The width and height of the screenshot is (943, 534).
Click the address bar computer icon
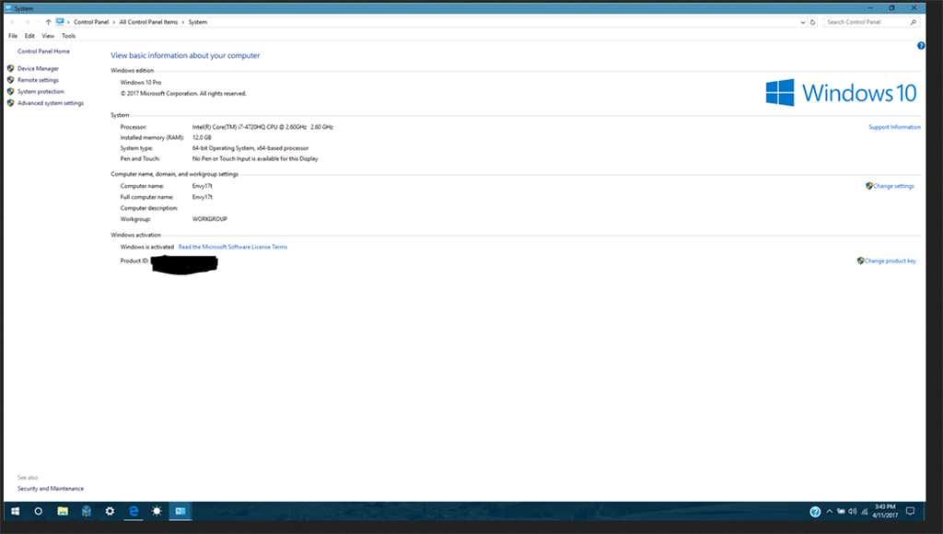pos(60,22)
